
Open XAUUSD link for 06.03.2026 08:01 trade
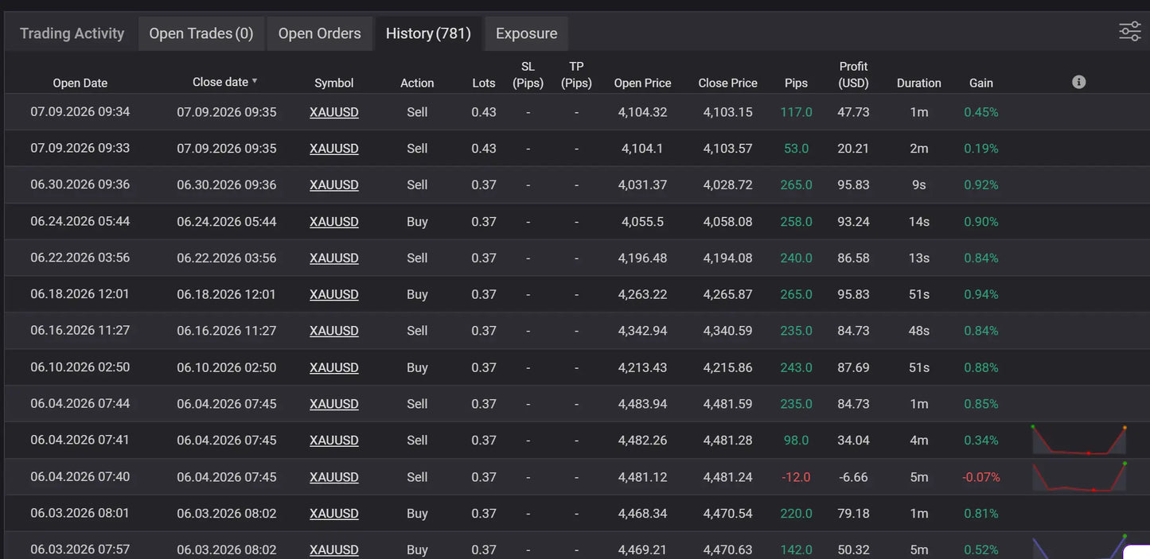tap(333, 514)
